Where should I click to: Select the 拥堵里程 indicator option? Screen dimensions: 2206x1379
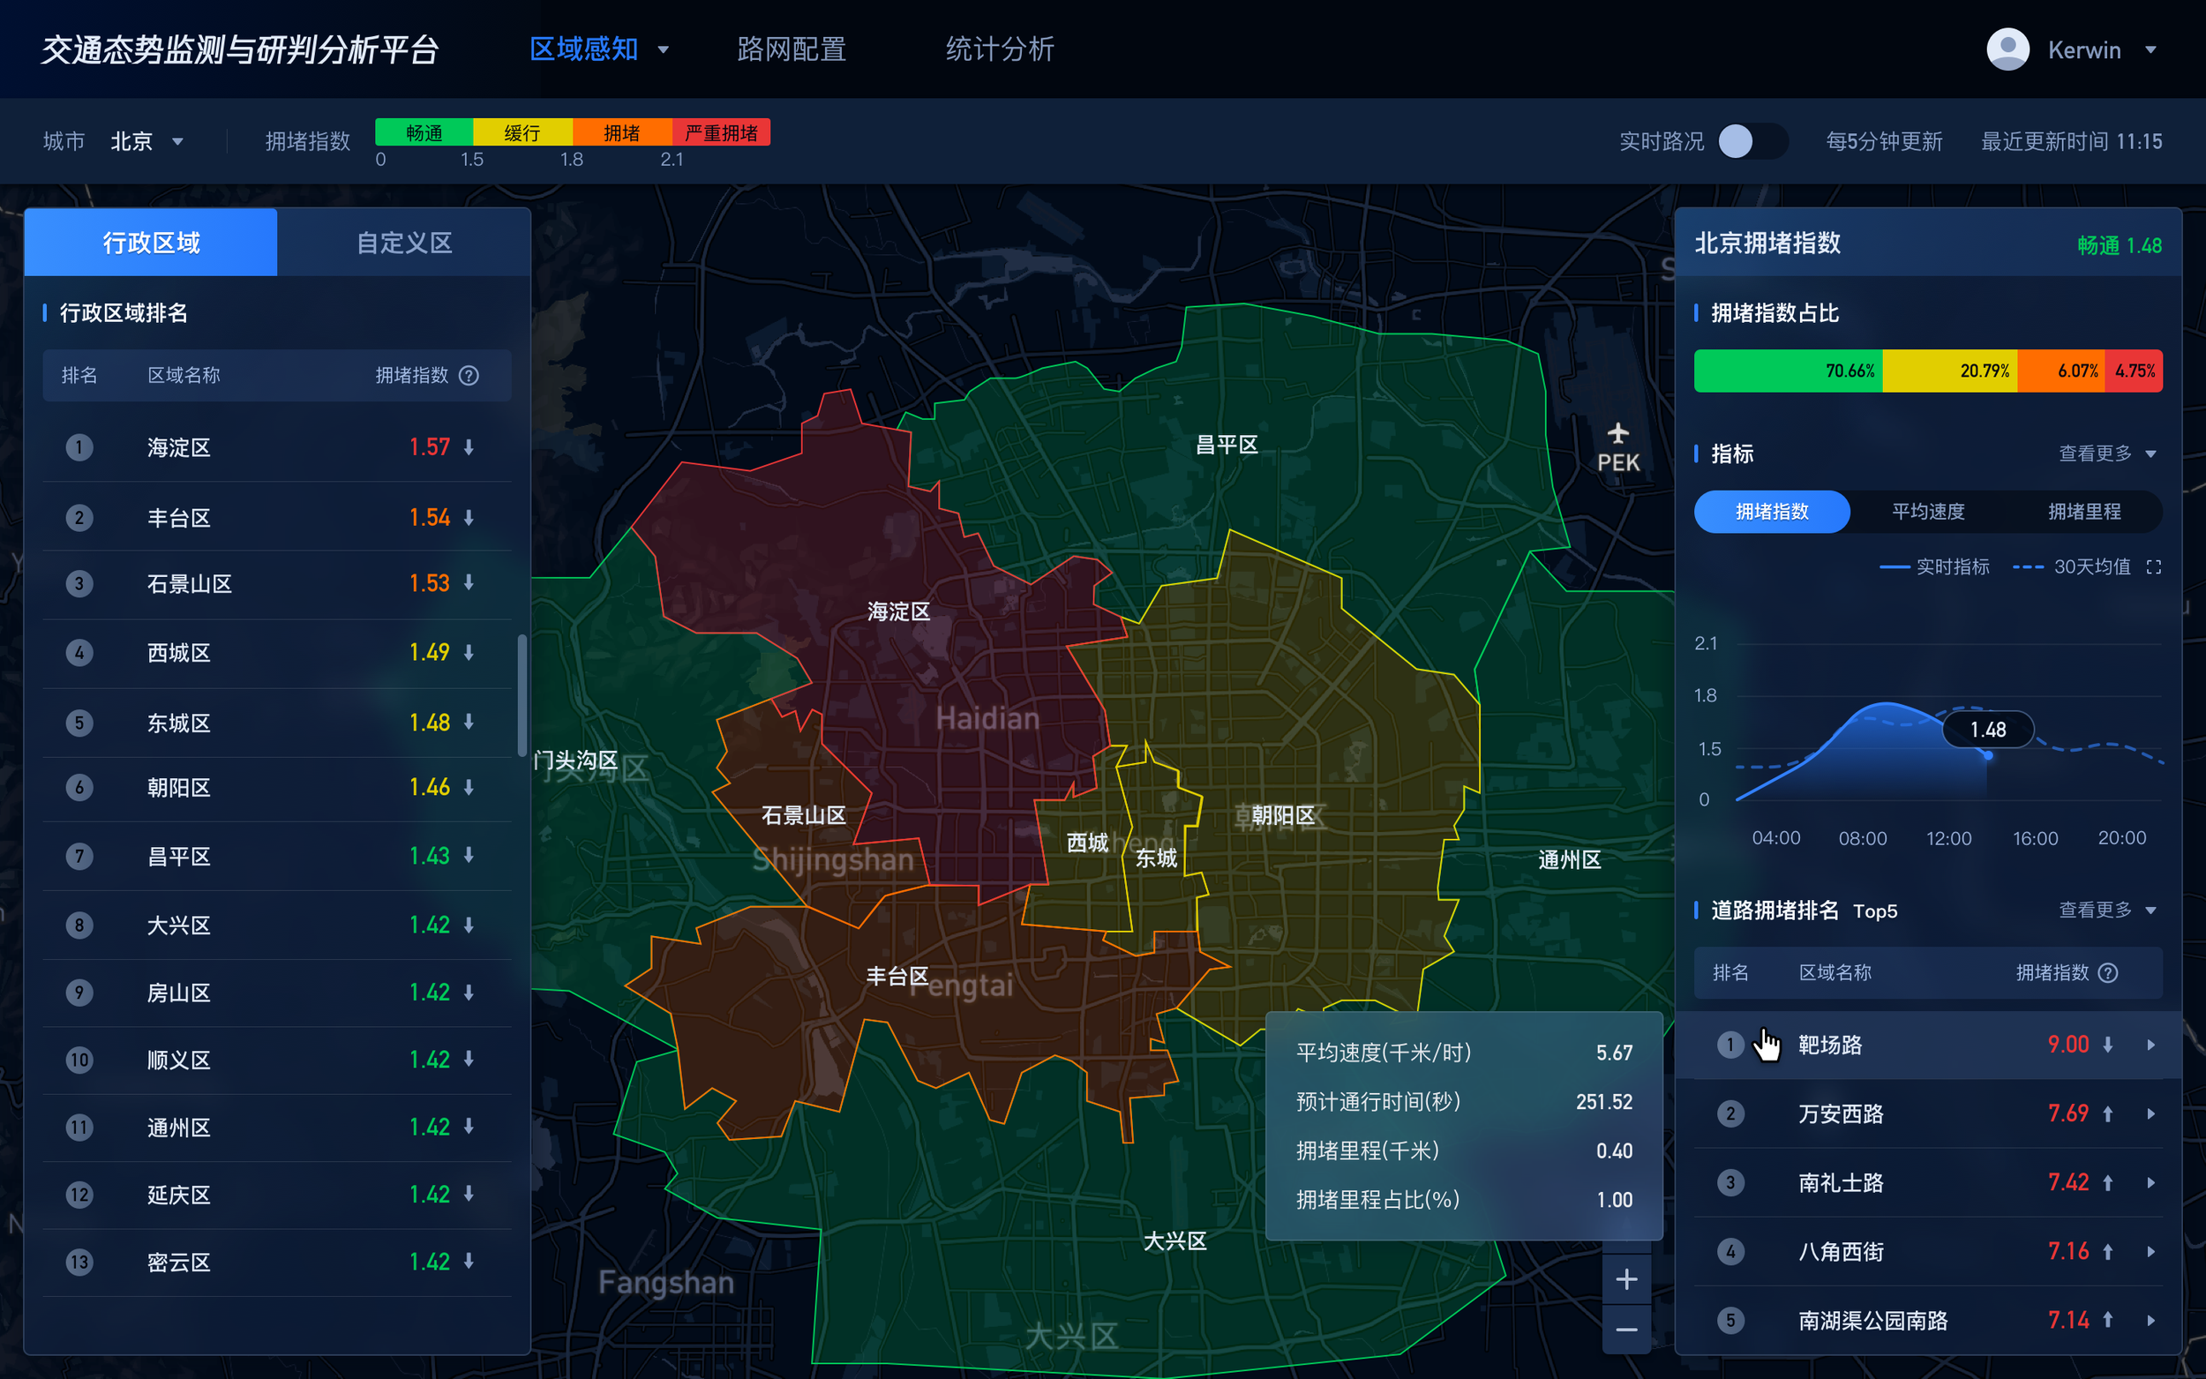click(x=2084, y=512)
